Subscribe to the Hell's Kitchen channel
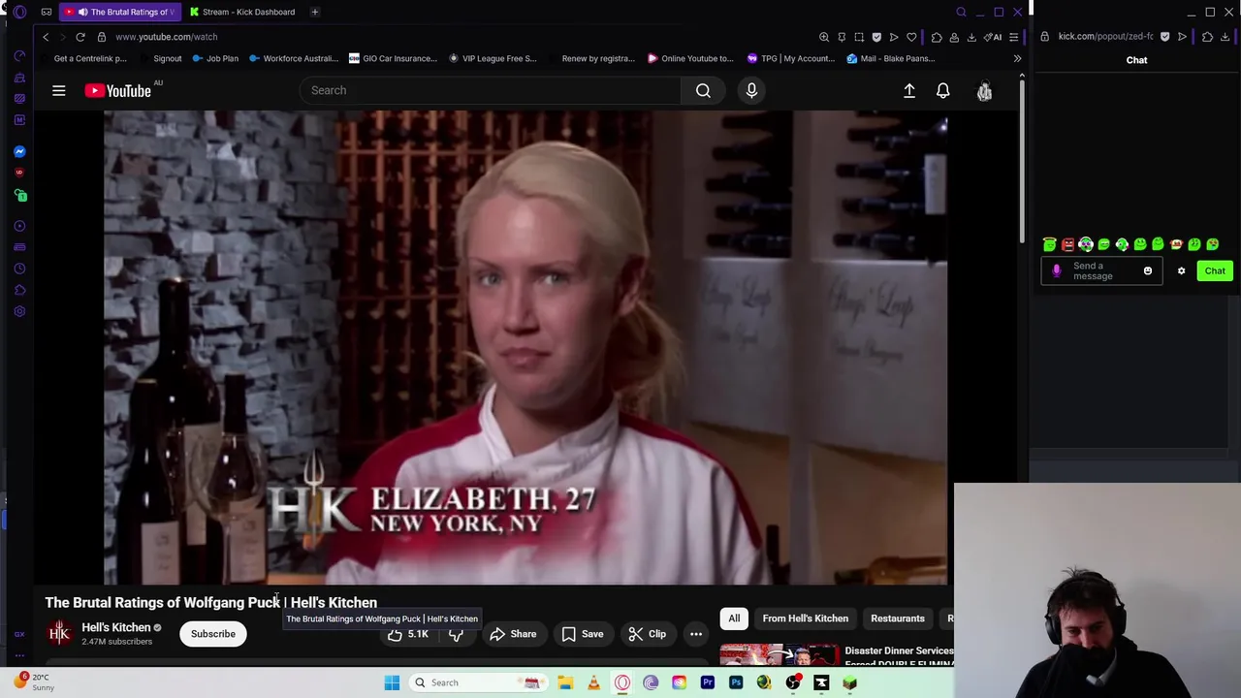 [212, 634]
